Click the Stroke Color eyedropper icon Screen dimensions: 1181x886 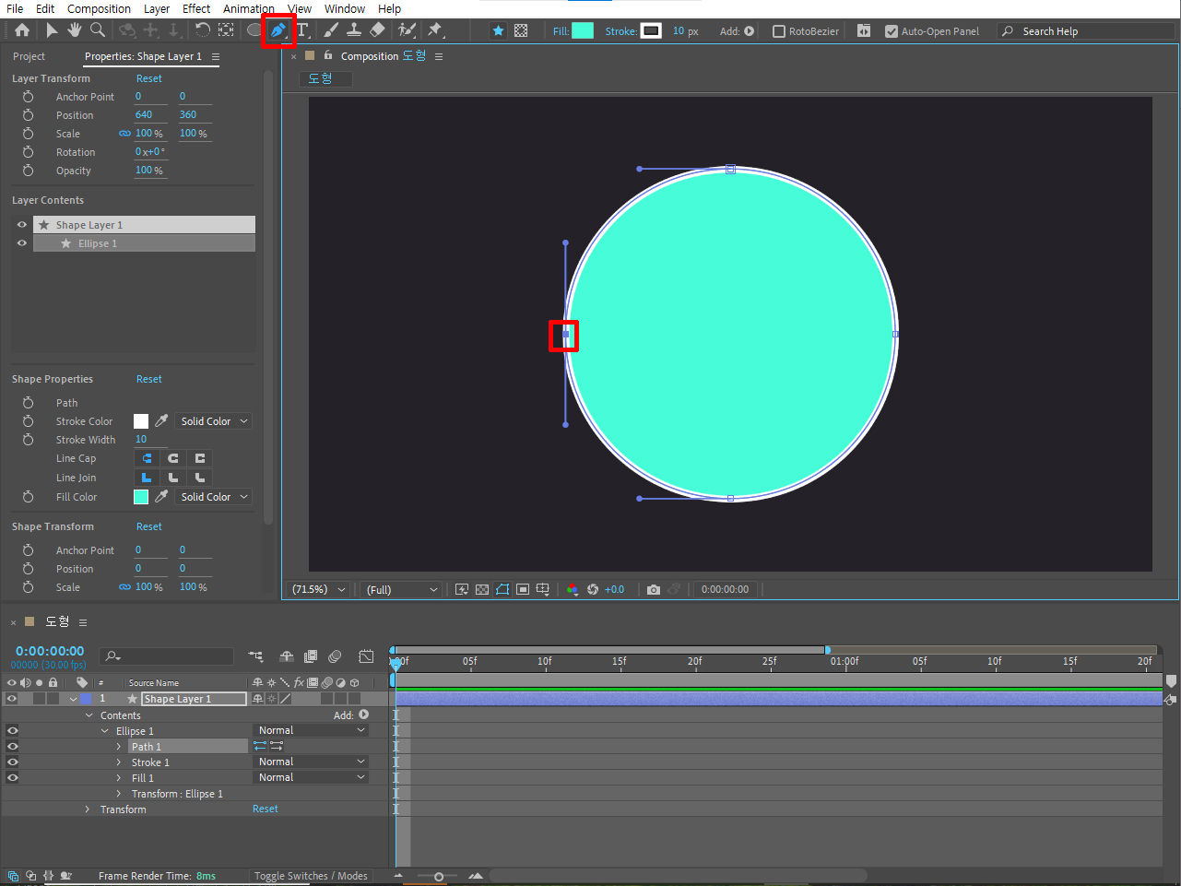point(161,420)
